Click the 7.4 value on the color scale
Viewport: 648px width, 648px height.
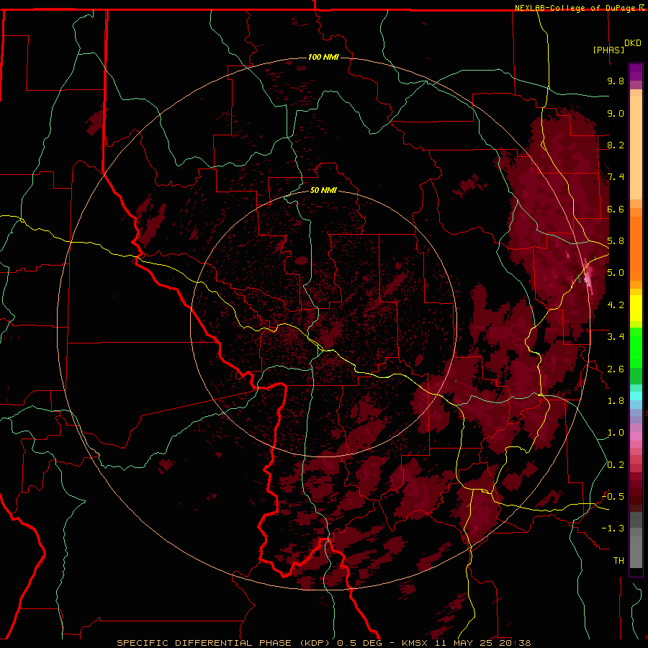(x=616, y=177)
